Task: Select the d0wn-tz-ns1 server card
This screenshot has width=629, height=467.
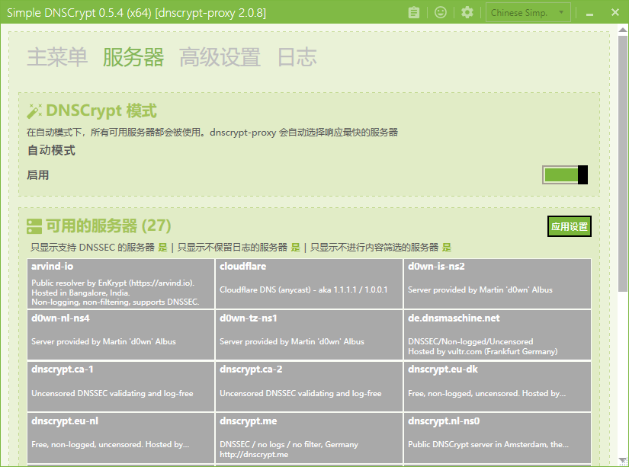Action: pyautogui.click(x=309, y=335)
